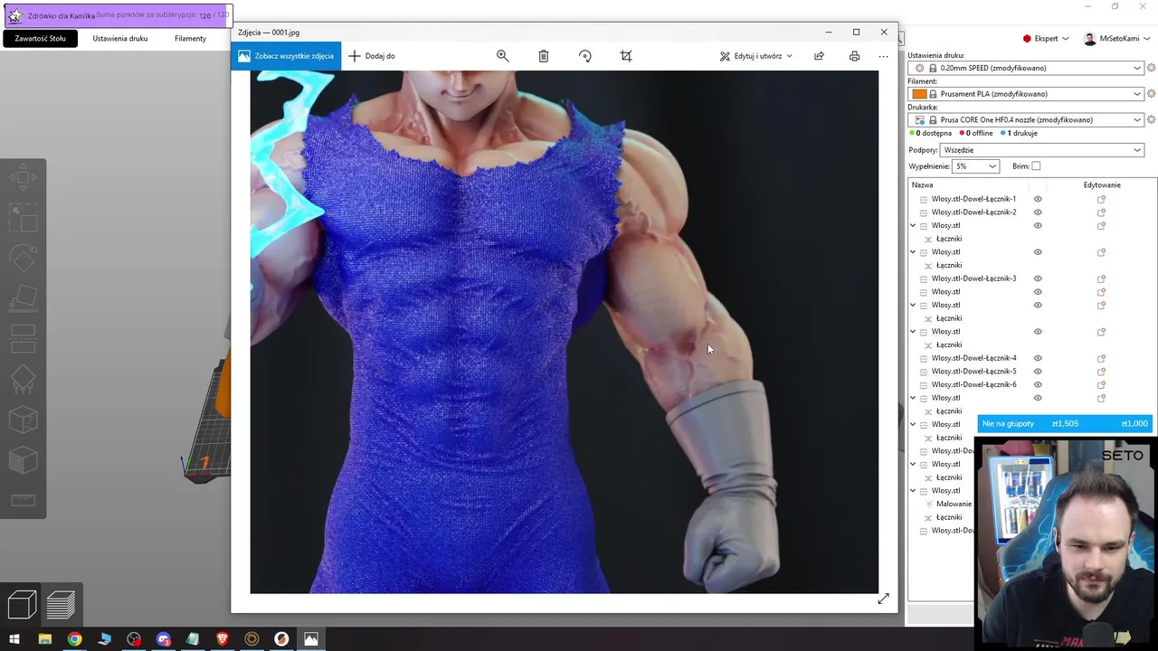Click edit icon for Wlosy.stl-Dowel-Łącznik-3
1158x651 pixels.
pyautogui.click(x=1101, y=278)
